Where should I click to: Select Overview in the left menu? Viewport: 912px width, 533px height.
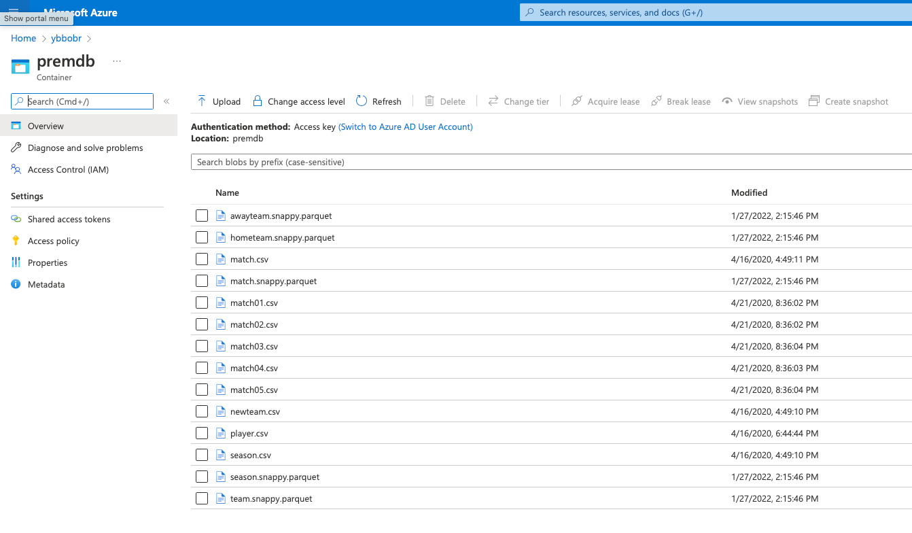(x=46, y=126)
